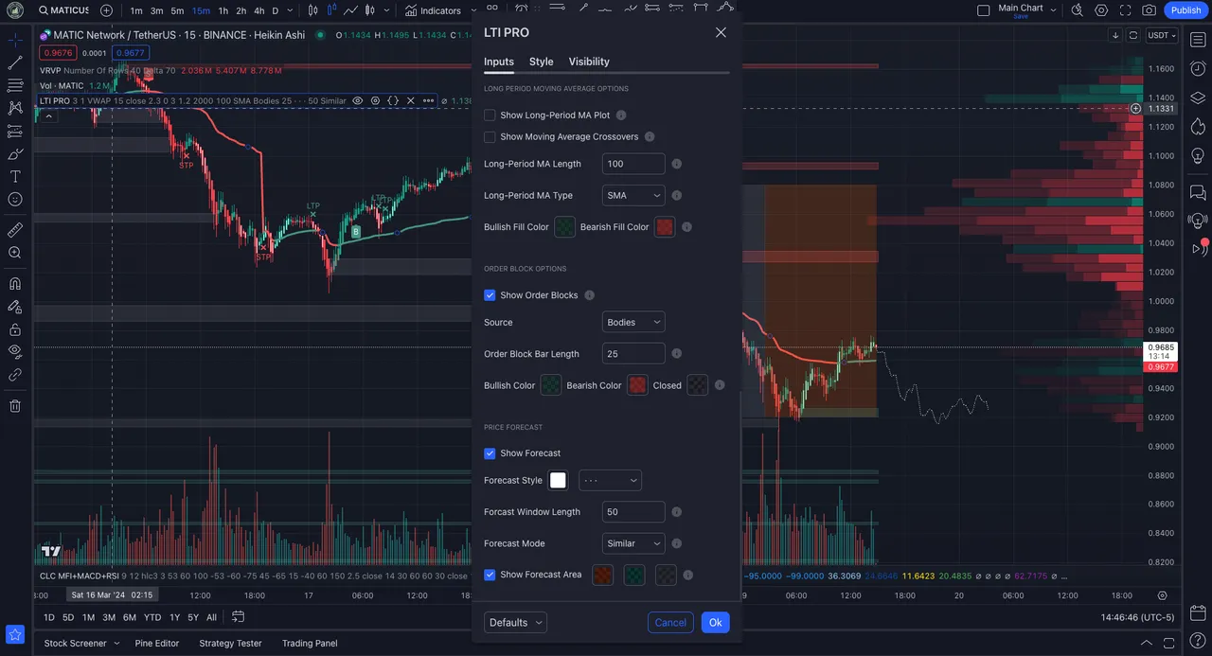
Task: Select the 1h timeframe
Action: tap(223, 10)
